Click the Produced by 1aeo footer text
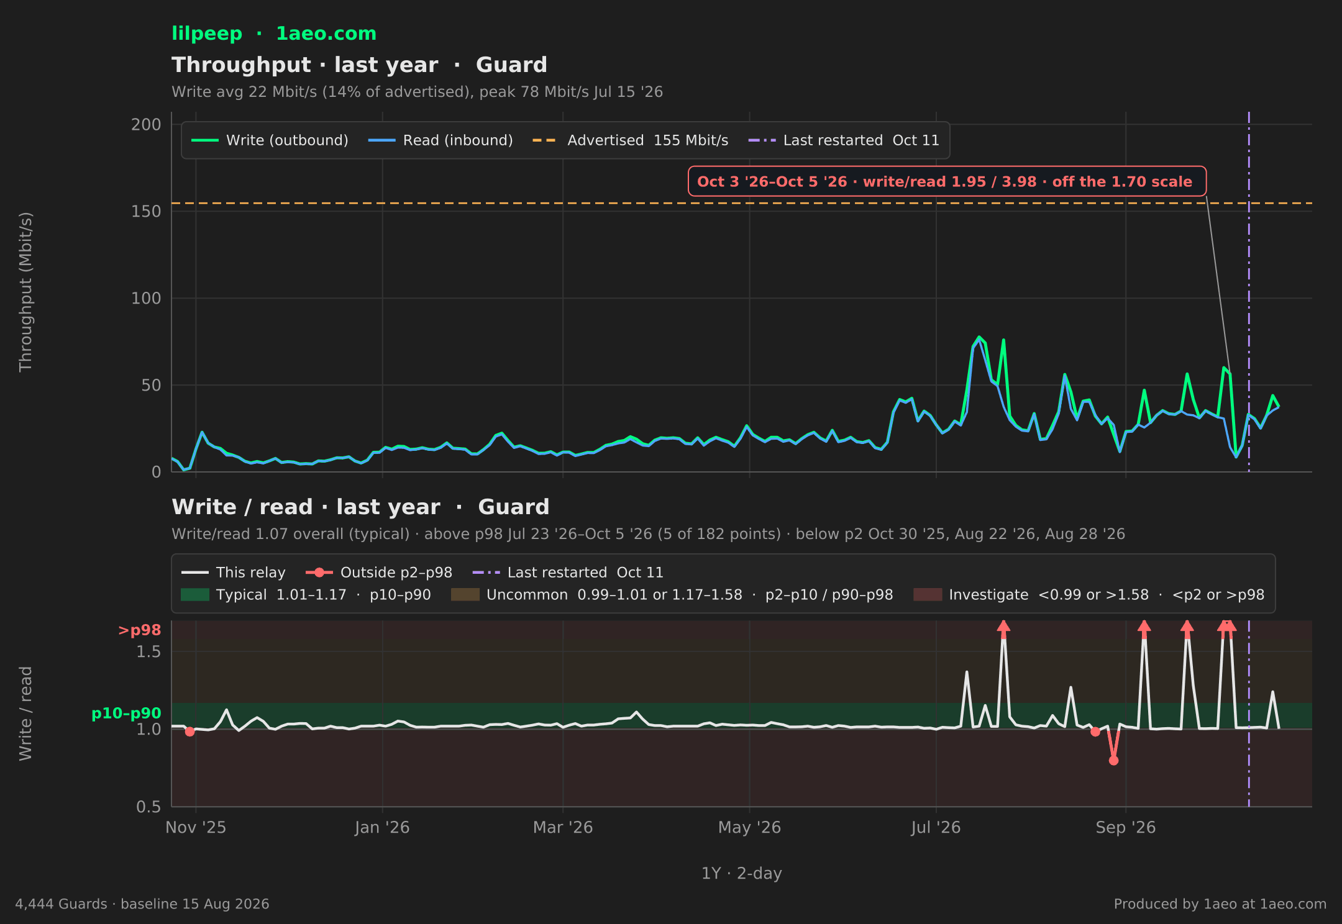 (x=1220, y=904)
